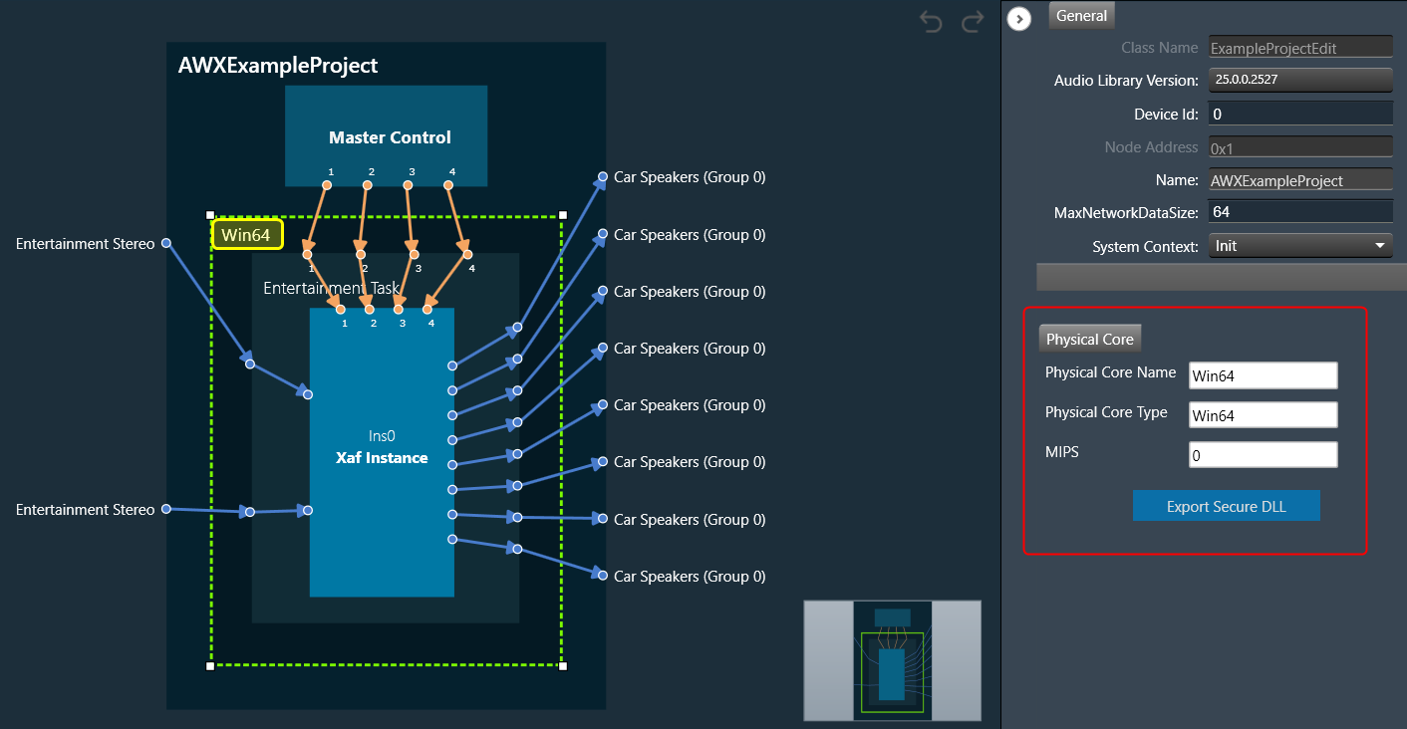
Task: Edit the MaxNetworkDataSize field
Action: 1299,212
